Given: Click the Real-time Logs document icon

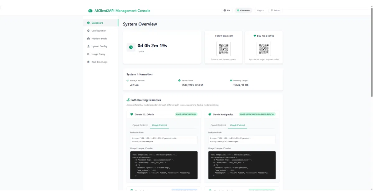Looking at the screenshot, I should [88, 62].
